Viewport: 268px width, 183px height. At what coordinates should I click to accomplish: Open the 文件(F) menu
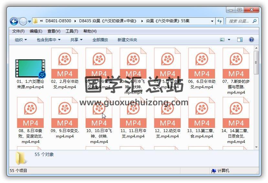[x=18, y=31]
